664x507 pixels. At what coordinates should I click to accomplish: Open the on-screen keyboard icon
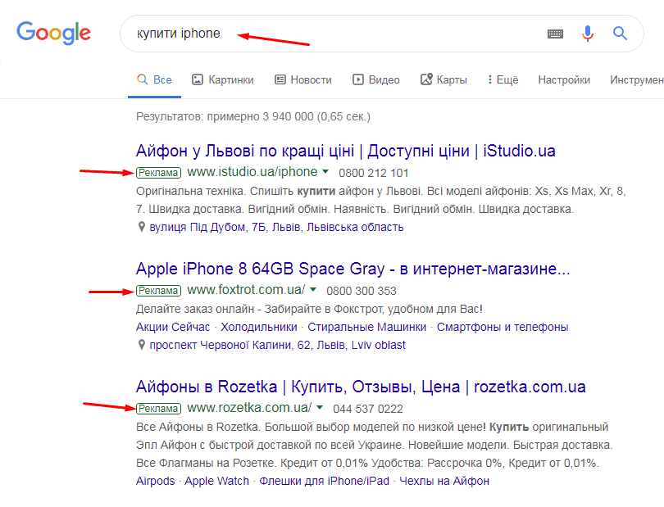pyautogui.click(x=555, y=34)
